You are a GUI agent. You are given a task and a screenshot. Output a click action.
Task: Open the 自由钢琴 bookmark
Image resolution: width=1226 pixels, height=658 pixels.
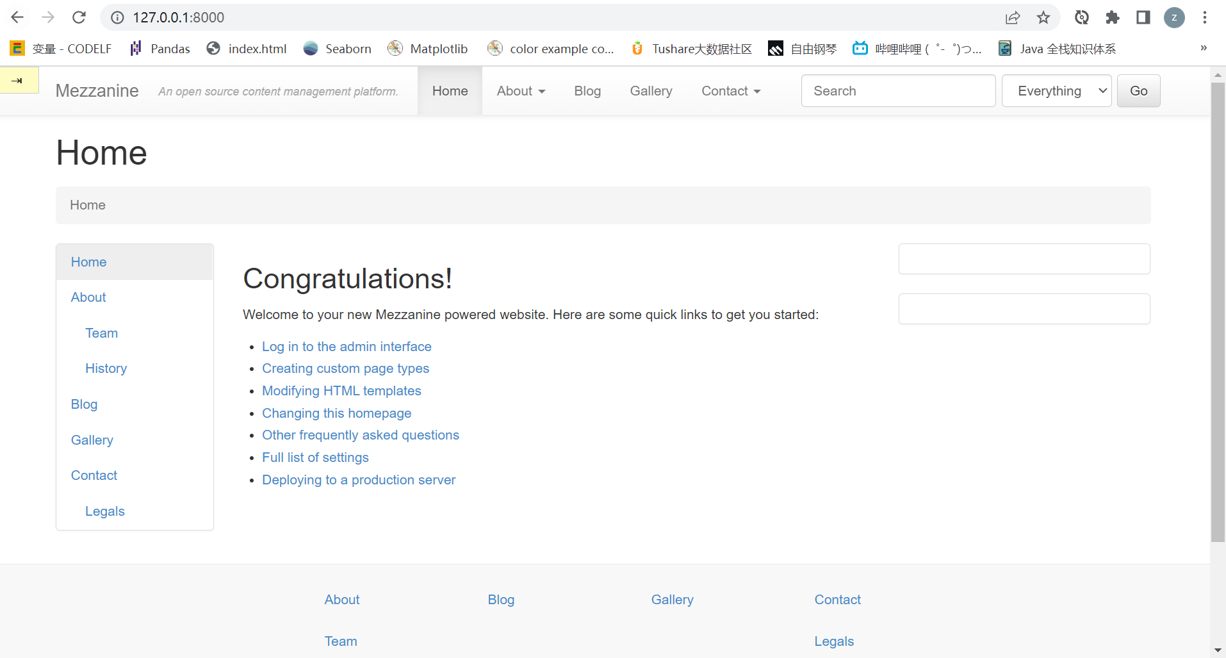[803, 49]
